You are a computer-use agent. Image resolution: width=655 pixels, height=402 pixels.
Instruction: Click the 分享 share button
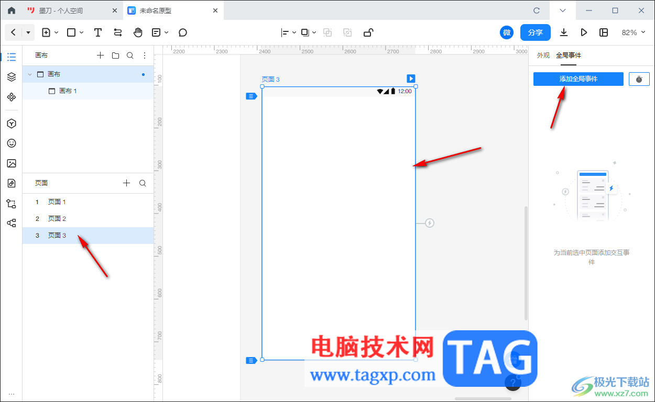coord(536,32)
